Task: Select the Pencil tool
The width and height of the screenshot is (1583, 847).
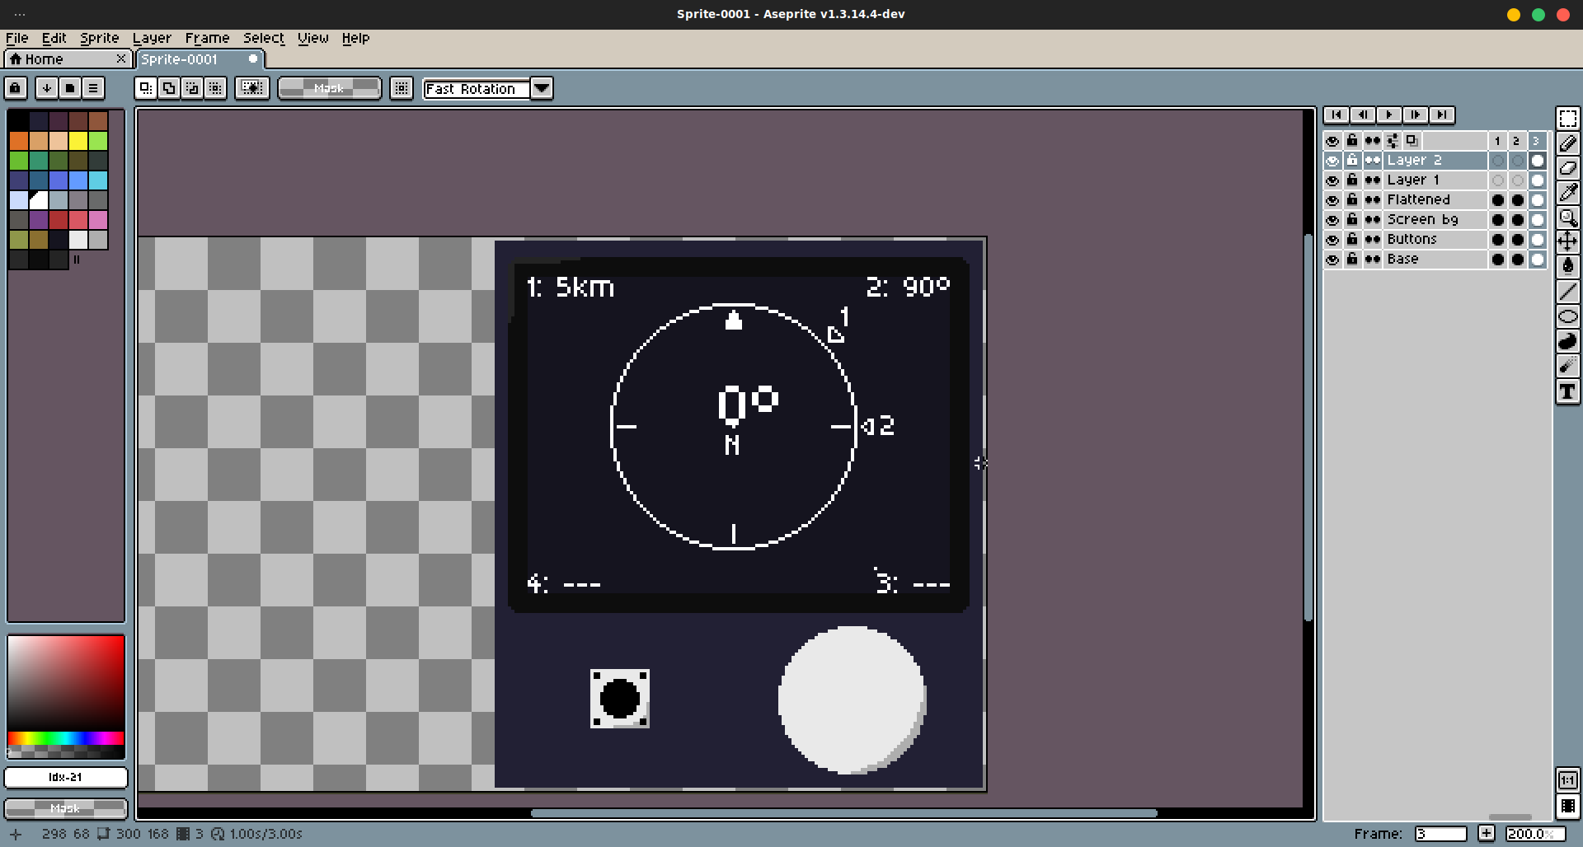Action: [1567, 143]
